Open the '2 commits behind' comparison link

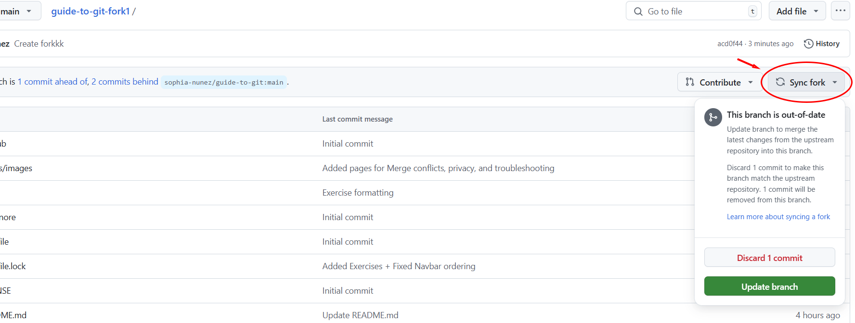(125, 82)
